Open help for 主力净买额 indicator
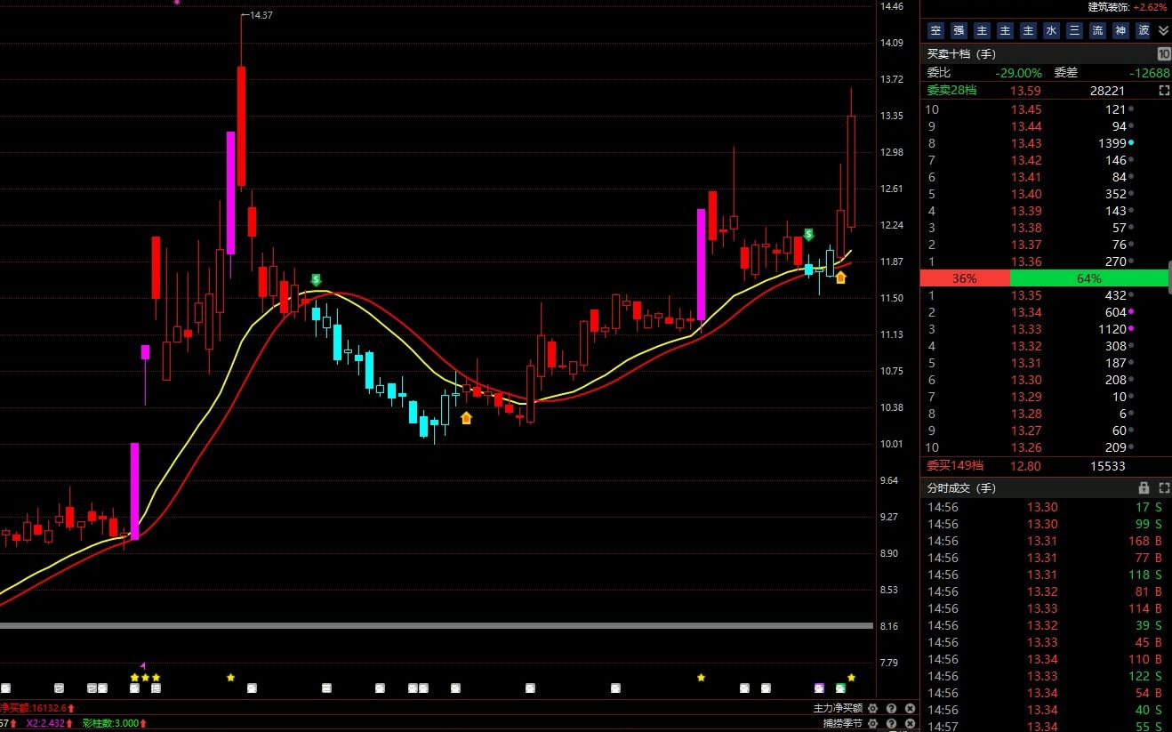Image resolution: width=1172 pixels, height=732 pixels. click(x=891, y=709)
